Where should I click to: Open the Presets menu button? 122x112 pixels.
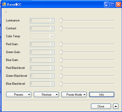pos(19,94)
